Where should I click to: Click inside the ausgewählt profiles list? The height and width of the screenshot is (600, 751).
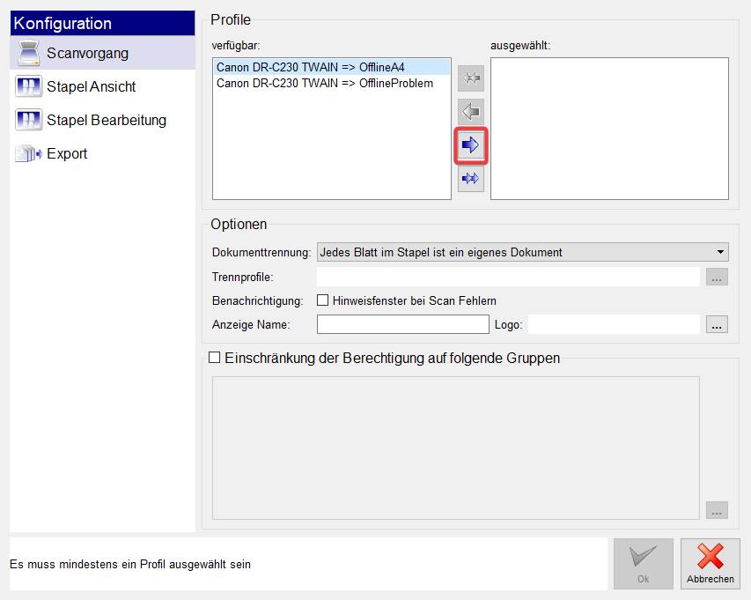coord(610,129)
